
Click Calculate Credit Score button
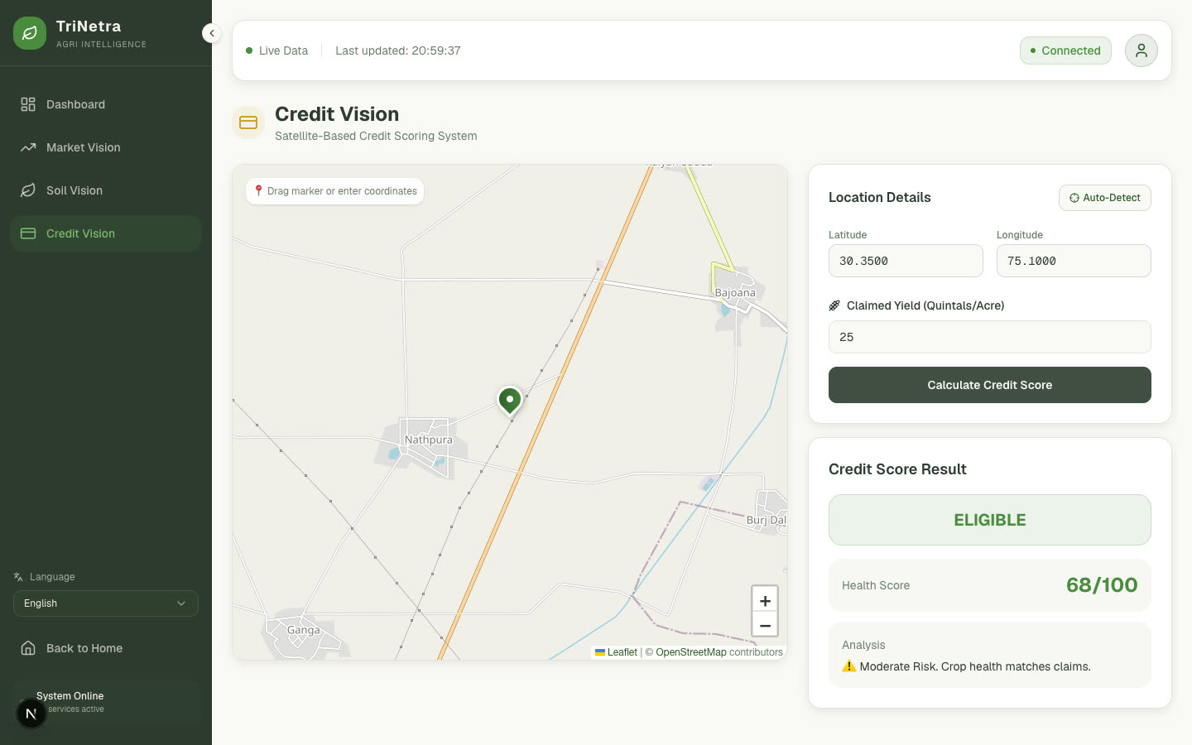[990, 385]
